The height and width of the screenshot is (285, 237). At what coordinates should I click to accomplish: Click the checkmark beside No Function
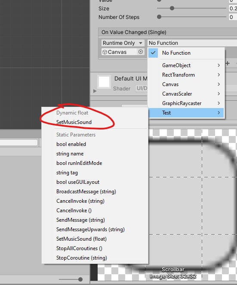(x=153, y=53)
